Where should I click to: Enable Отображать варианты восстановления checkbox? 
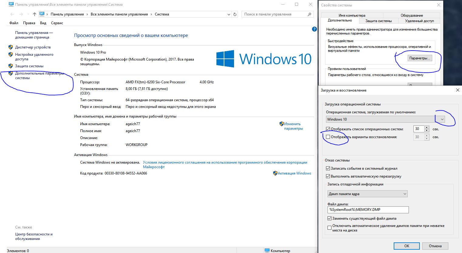click(328, 137)
